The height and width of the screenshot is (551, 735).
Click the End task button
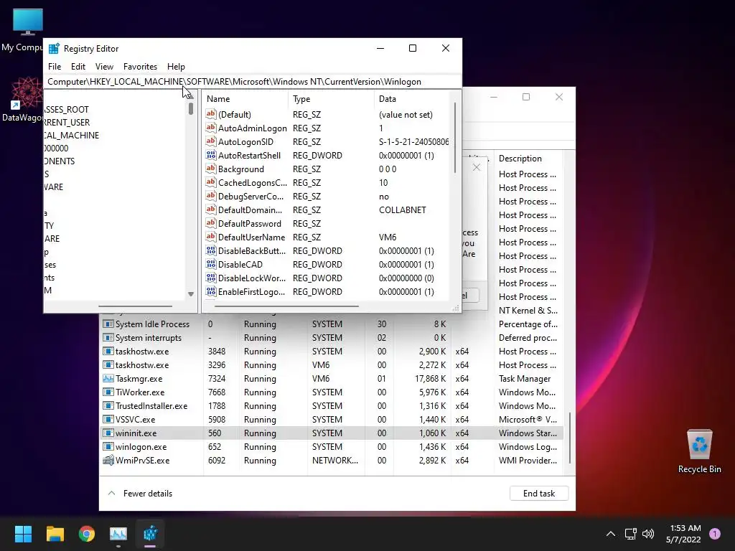coord(539,494)
